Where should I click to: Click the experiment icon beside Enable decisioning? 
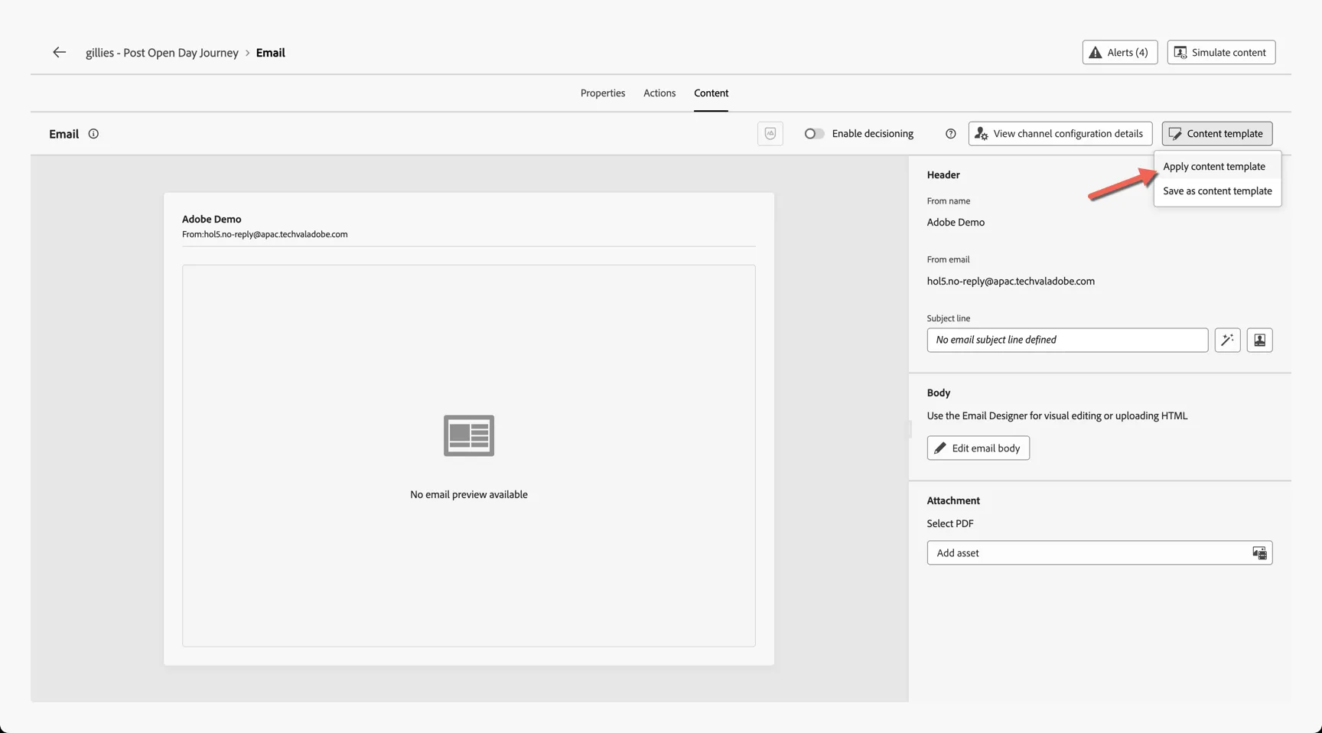(x=770, y=134)
